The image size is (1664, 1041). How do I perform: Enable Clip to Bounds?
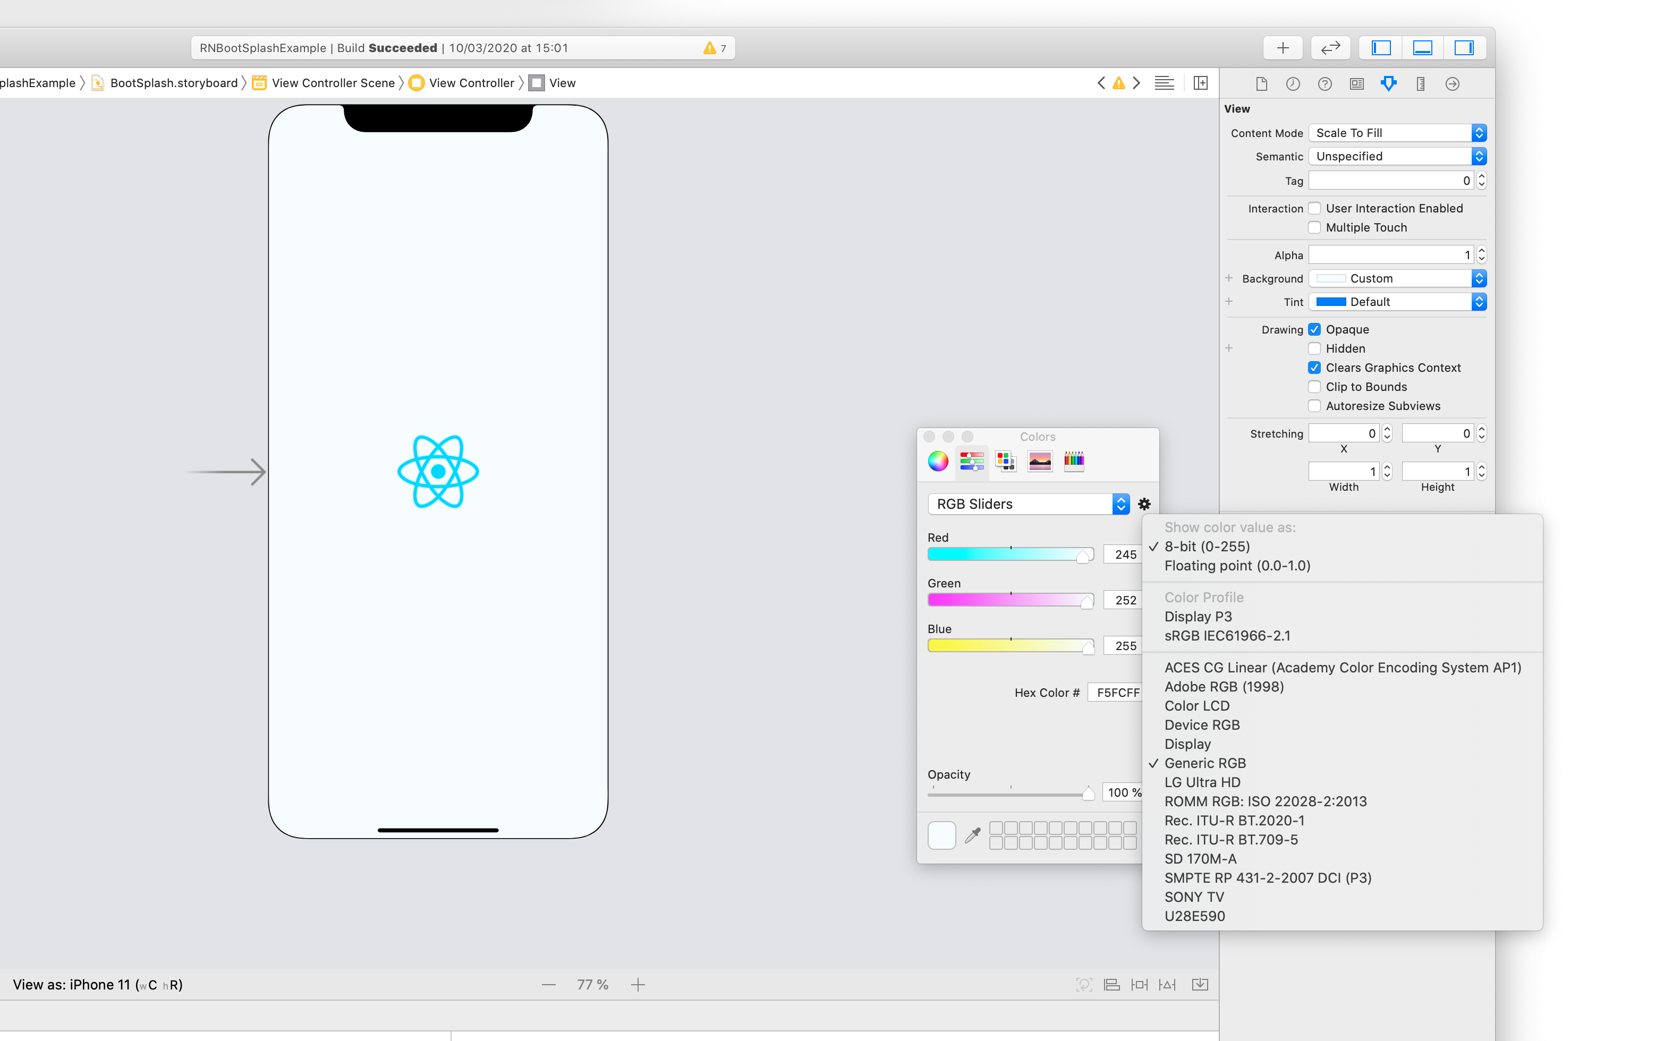click(1315, 386)
